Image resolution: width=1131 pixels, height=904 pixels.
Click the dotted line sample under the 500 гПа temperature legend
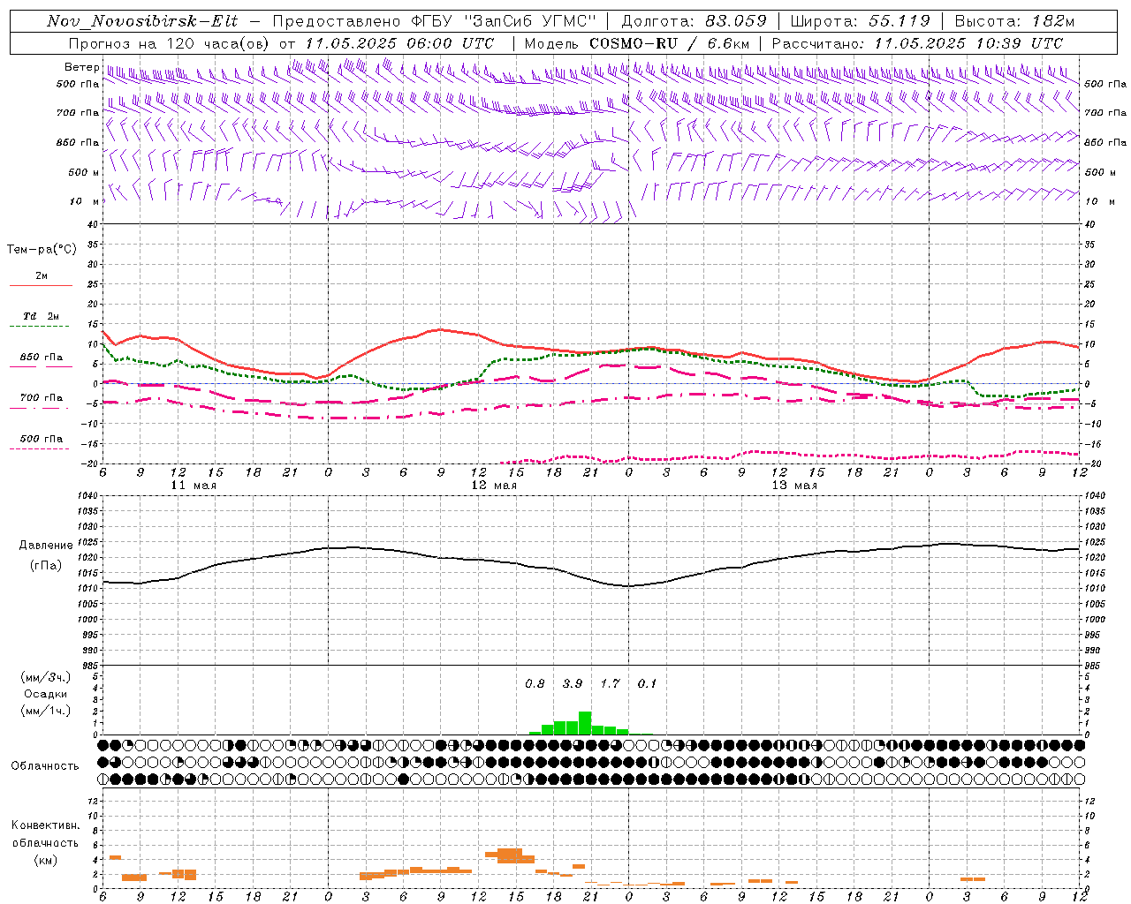(x=40, y=449)
